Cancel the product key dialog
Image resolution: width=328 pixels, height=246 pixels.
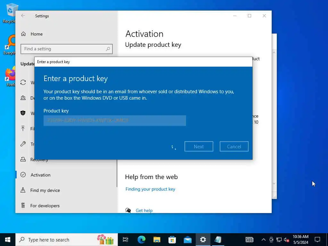pos(234,146)
